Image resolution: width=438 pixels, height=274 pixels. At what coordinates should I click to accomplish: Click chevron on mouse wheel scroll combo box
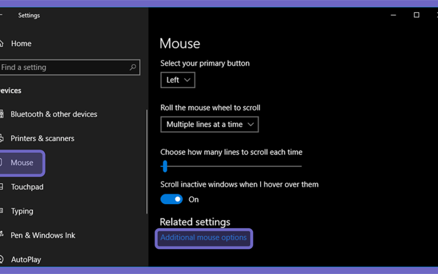click(x=251, y=124)
